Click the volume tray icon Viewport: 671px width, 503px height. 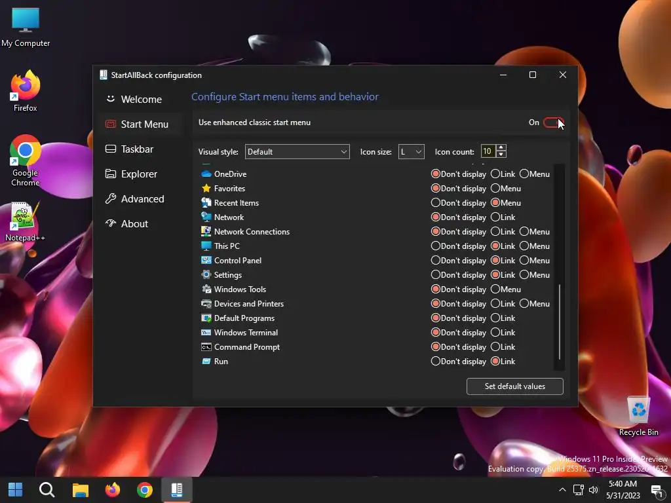pyautogui.click(x=594, y=490)
